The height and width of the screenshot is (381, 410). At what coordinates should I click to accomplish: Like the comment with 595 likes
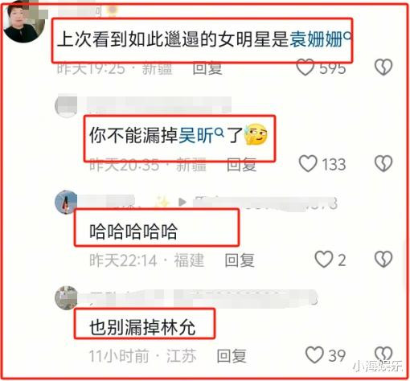pyautogui.click(x=305, y=67)
